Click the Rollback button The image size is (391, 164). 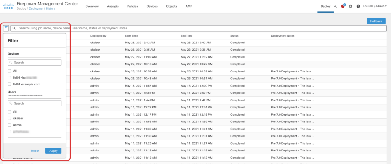(x=376, y=21)
